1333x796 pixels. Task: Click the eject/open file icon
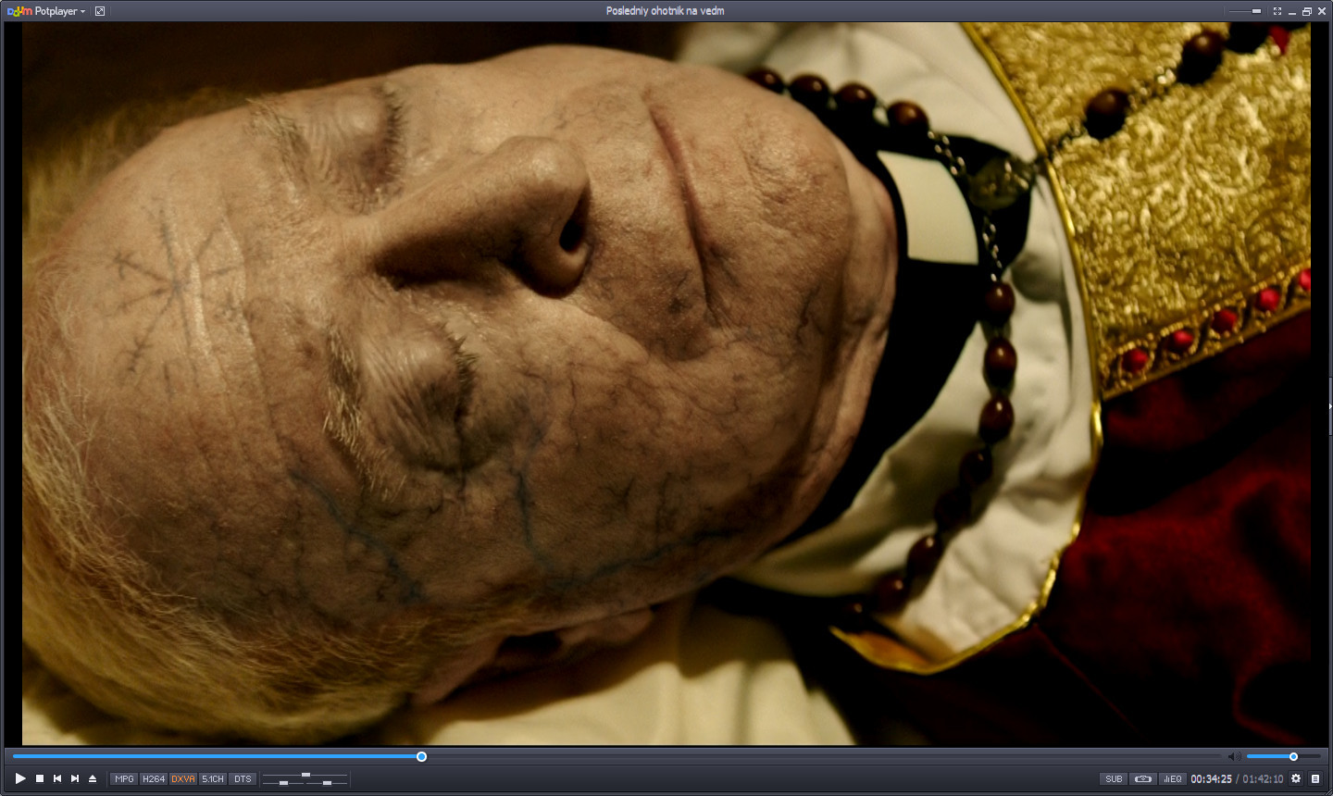pyautogui.click(x=93, y=778)
